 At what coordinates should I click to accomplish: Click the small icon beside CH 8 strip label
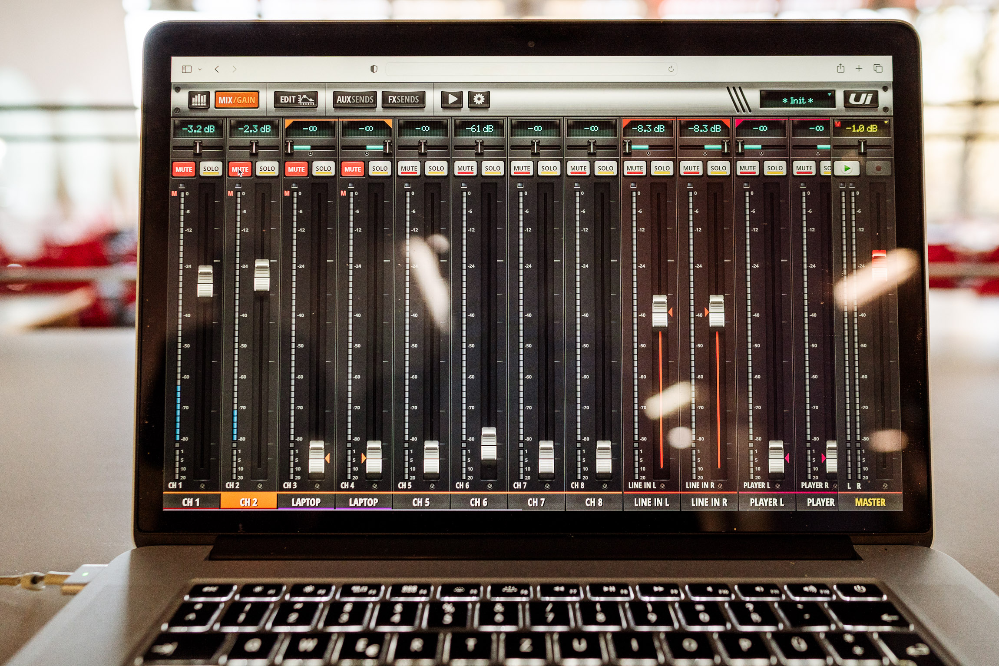604,486
